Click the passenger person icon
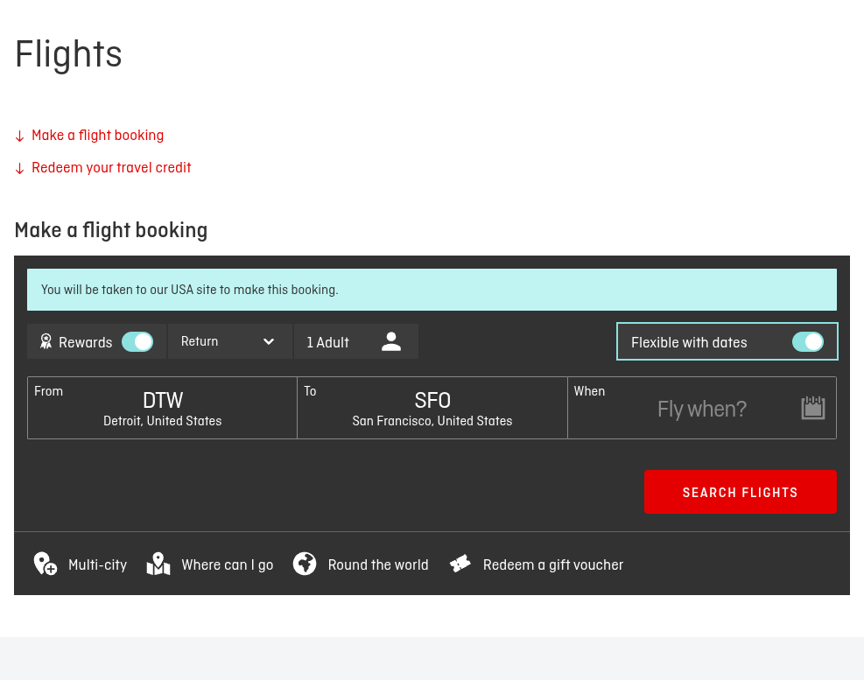Screen dimensions: 864x680 tap(391, 341)
